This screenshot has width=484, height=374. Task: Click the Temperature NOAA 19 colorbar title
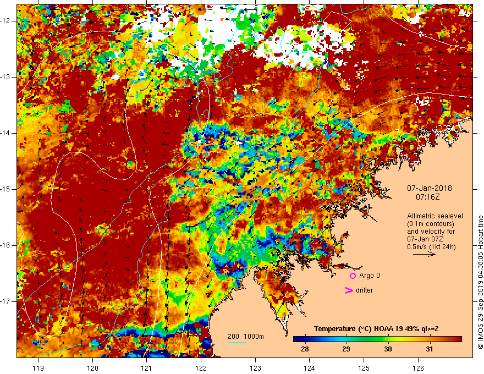click(x=376, y=329)
